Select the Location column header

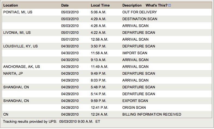pos(11,5)
